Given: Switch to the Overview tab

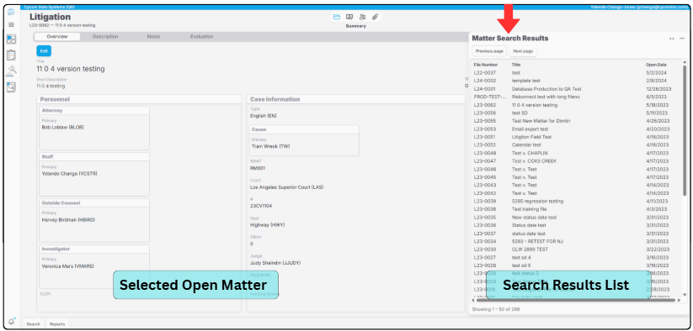Looking at the screenshot, I should [x=57, y=37].
